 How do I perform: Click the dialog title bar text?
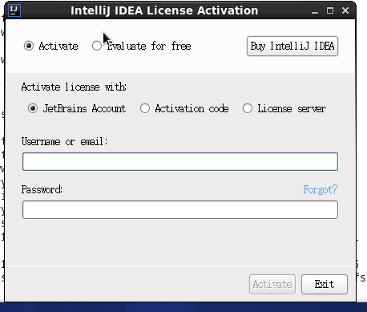coord(164,10)
